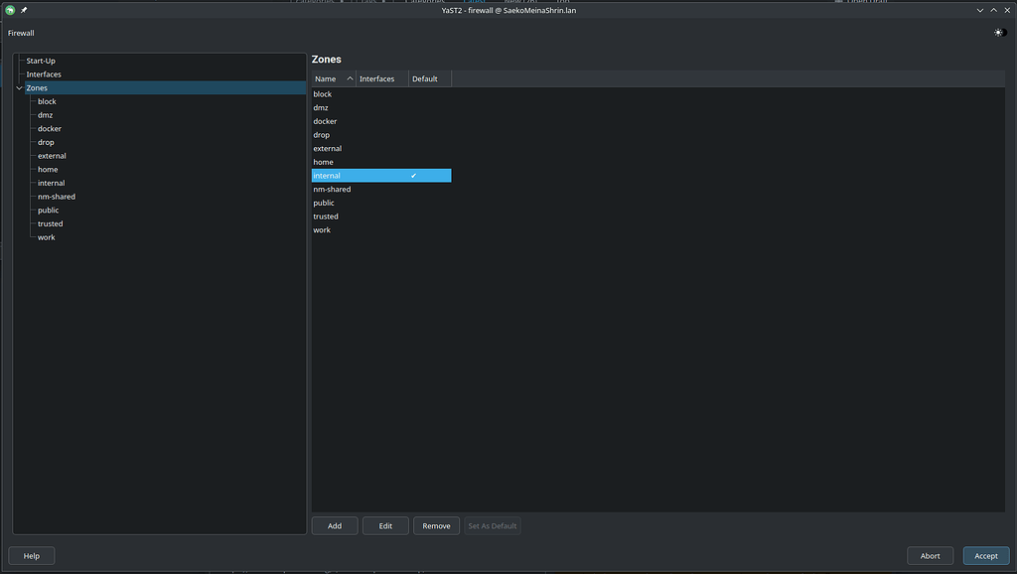Image resolution: width=1017 pixels, height=574 pixels.
Task: Click Add to create a new zone
Action: pyautogui.click(x=334, y=525)
